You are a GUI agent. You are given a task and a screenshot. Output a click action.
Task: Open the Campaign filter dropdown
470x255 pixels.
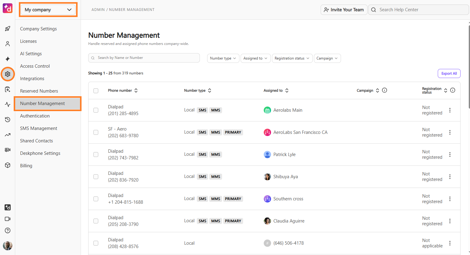327,58
